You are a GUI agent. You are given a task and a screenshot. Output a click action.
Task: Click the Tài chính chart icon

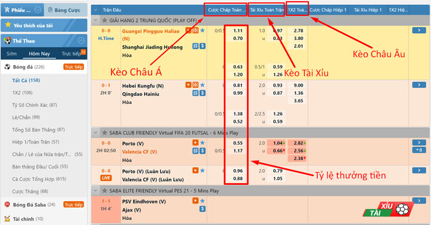pyautogui.click(x=7, y=219)
